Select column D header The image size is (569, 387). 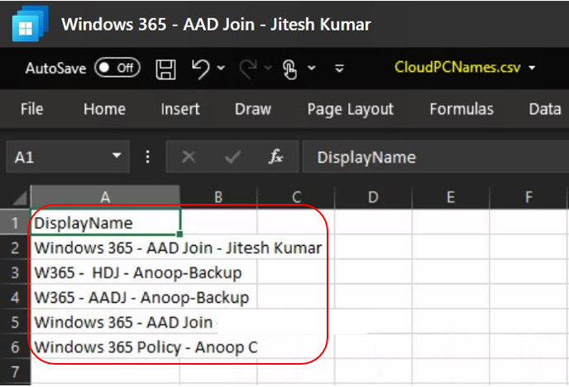coord(373,197)
